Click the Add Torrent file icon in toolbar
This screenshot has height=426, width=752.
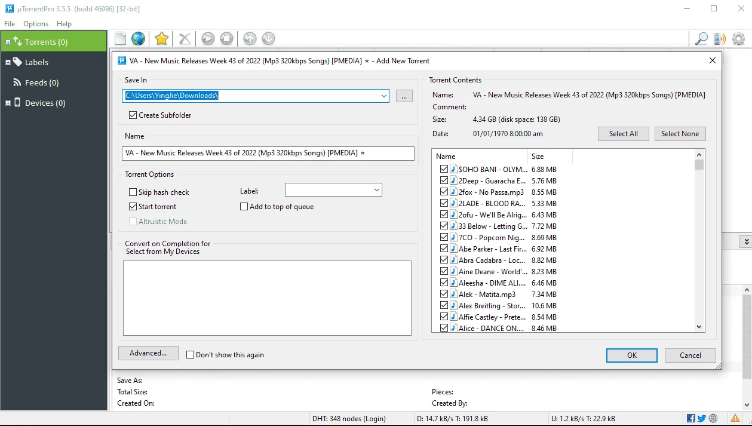[121, 39]
